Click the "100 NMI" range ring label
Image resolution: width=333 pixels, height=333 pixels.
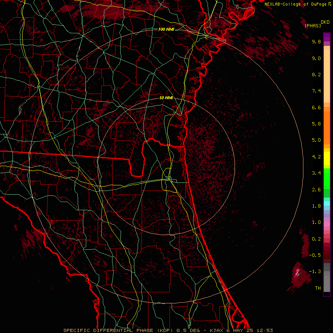click(166, 29)
